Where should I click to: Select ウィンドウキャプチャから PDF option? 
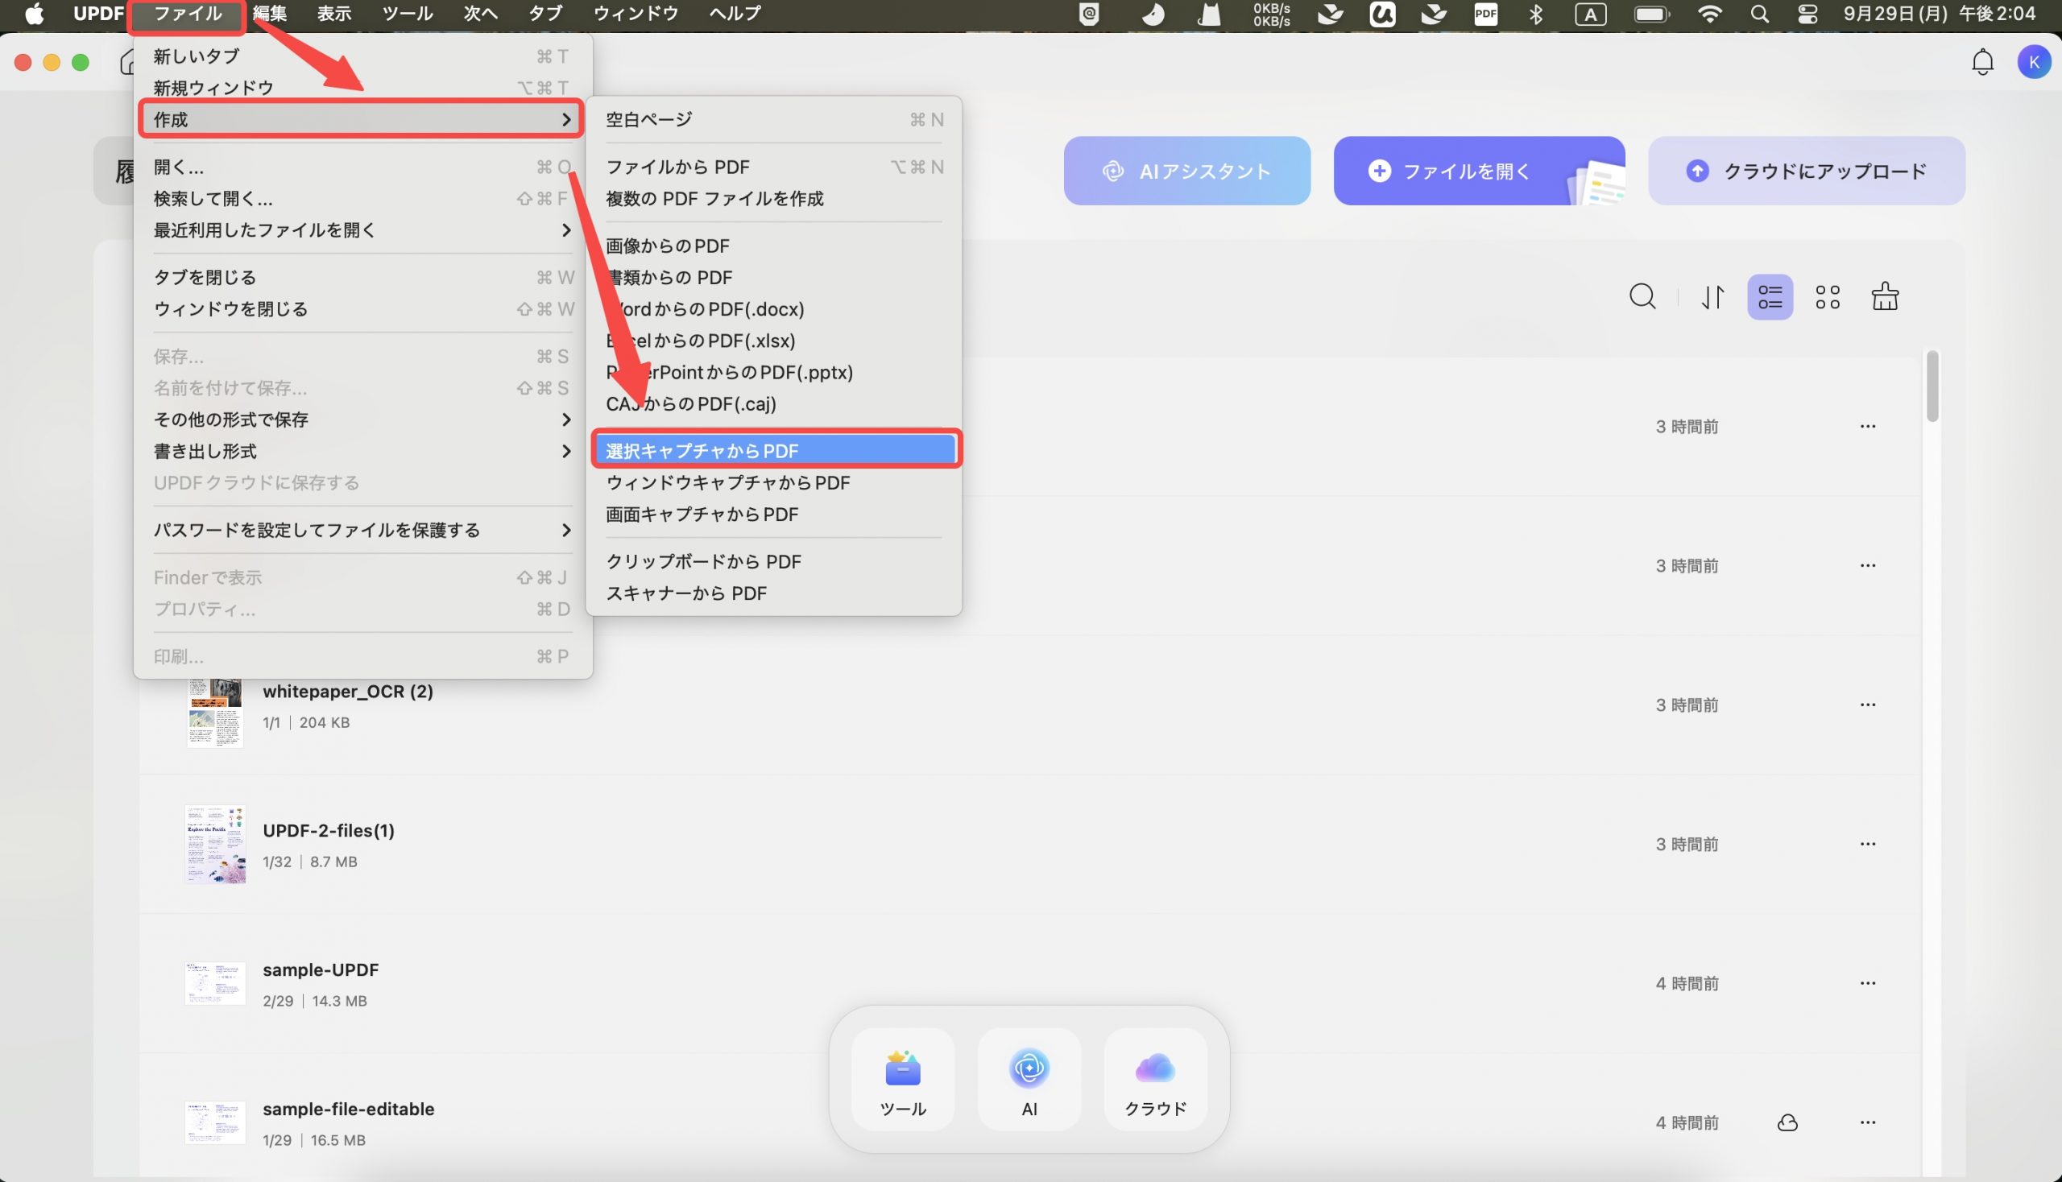click(774, 483)
